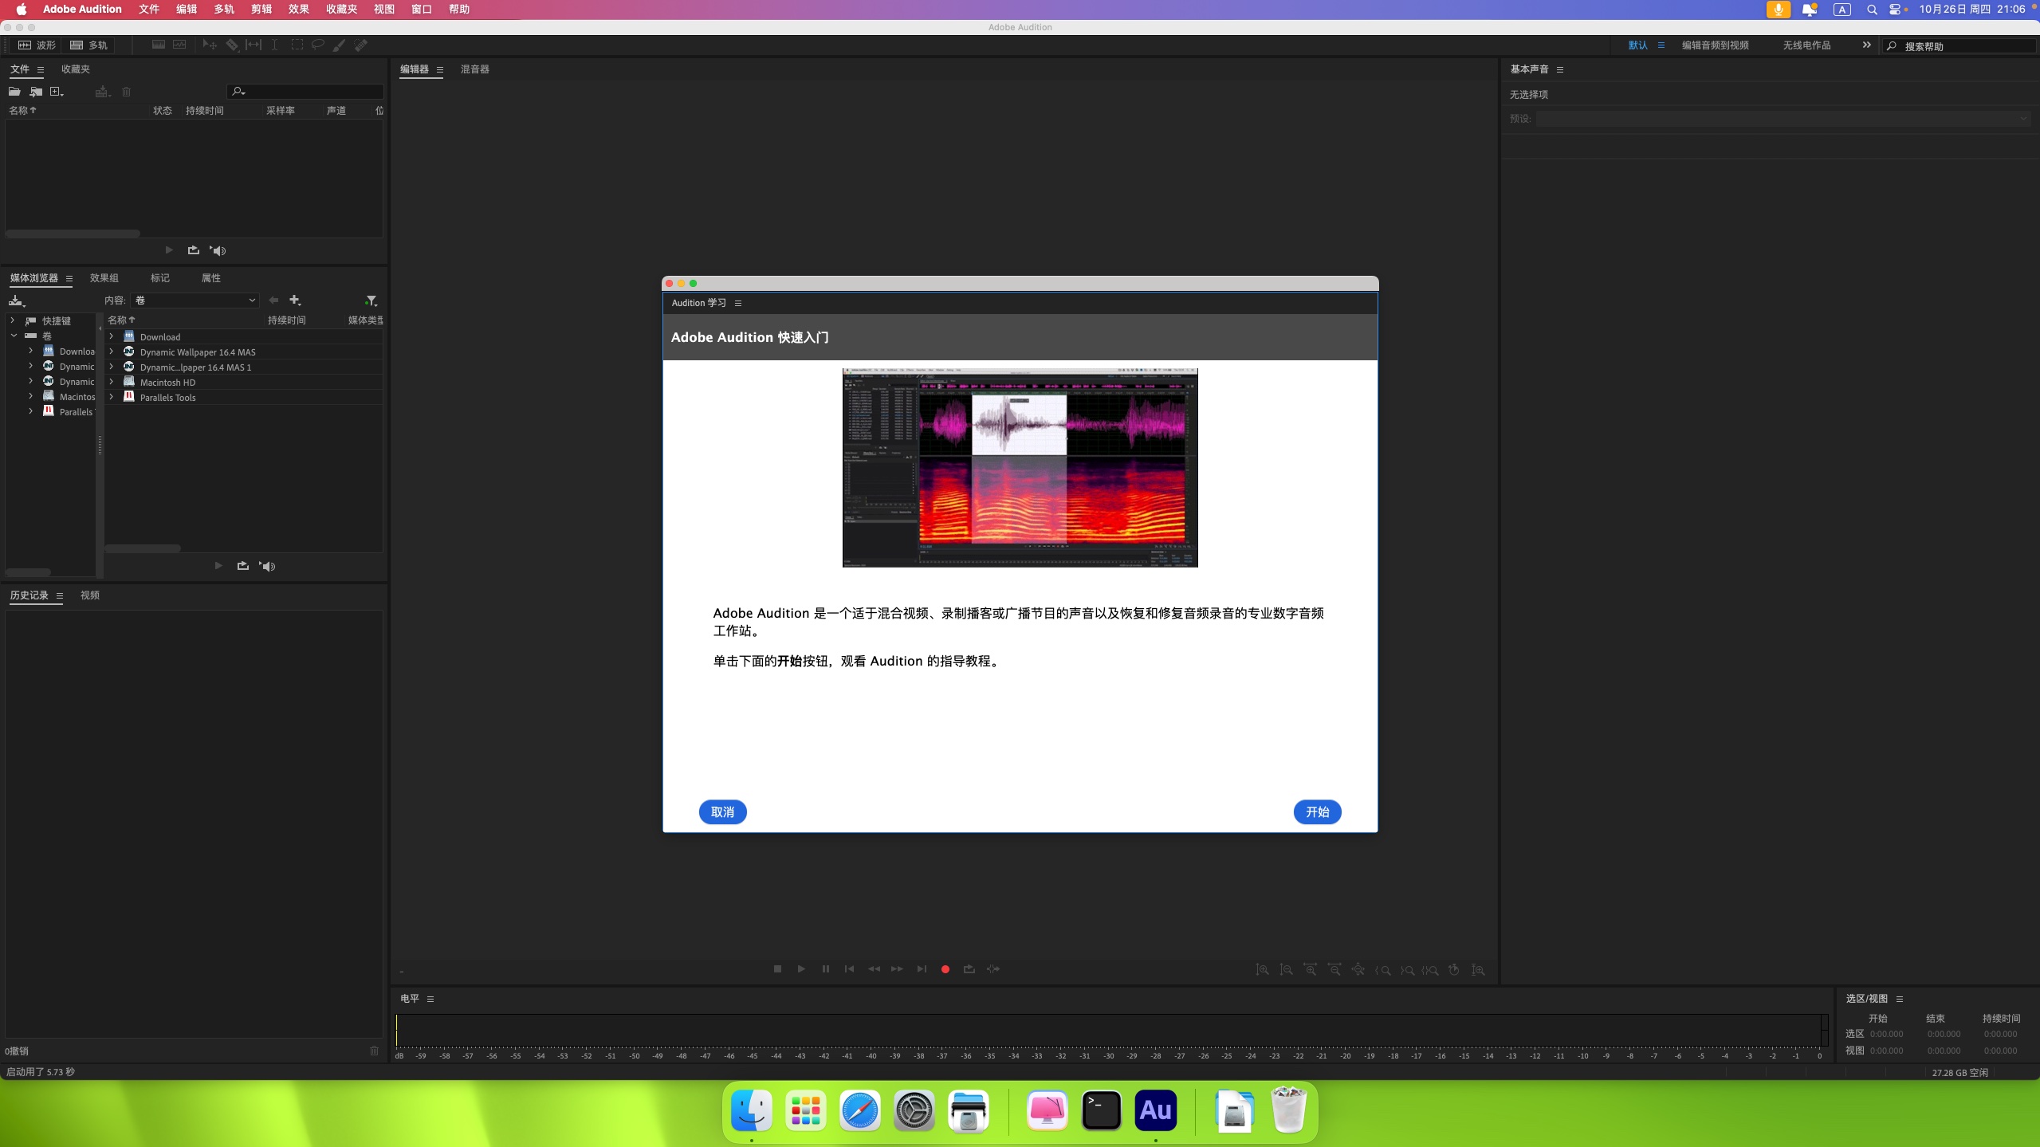Image resolution: width=2040 pixels, height=1147 pixels.
Task: Open the 多轨 (Multitrack) menu
Action: click(224, 9)
